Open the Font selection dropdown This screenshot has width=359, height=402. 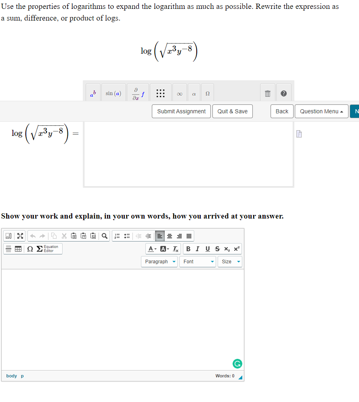pos(197,261)
